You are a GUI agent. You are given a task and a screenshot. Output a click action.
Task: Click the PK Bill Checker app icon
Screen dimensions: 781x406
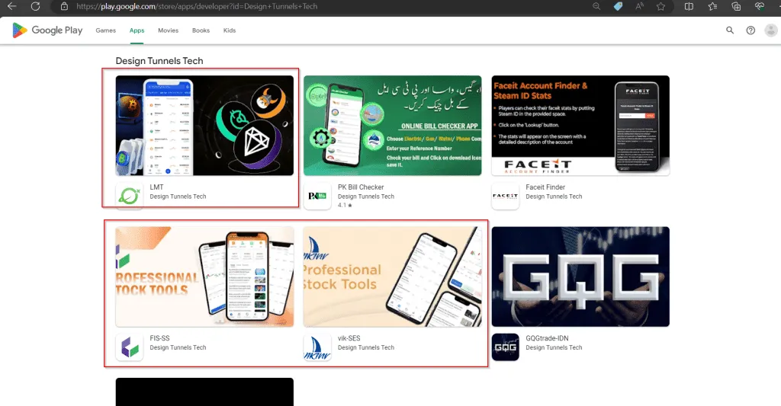[x=317, y=196]
